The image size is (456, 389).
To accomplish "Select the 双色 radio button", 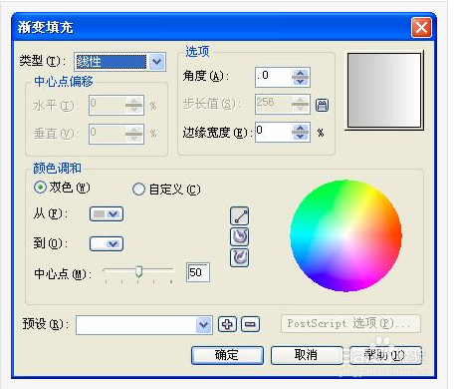I will (x=40, y=188).
